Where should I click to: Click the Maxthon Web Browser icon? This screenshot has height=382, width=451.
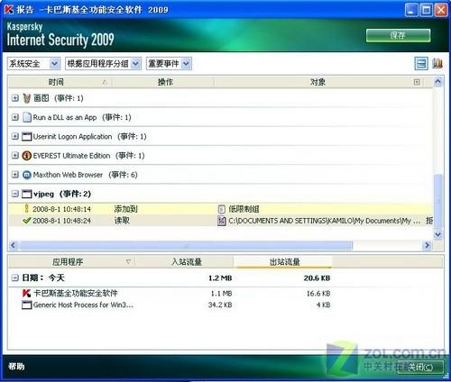(x=27, y=175)
